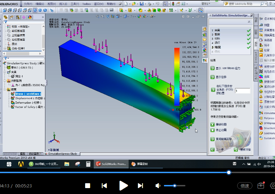Click the Home icon on task pane strip
Image resolution: width=275 pixels, height=194 pixels.
click(x=205, y=29)
